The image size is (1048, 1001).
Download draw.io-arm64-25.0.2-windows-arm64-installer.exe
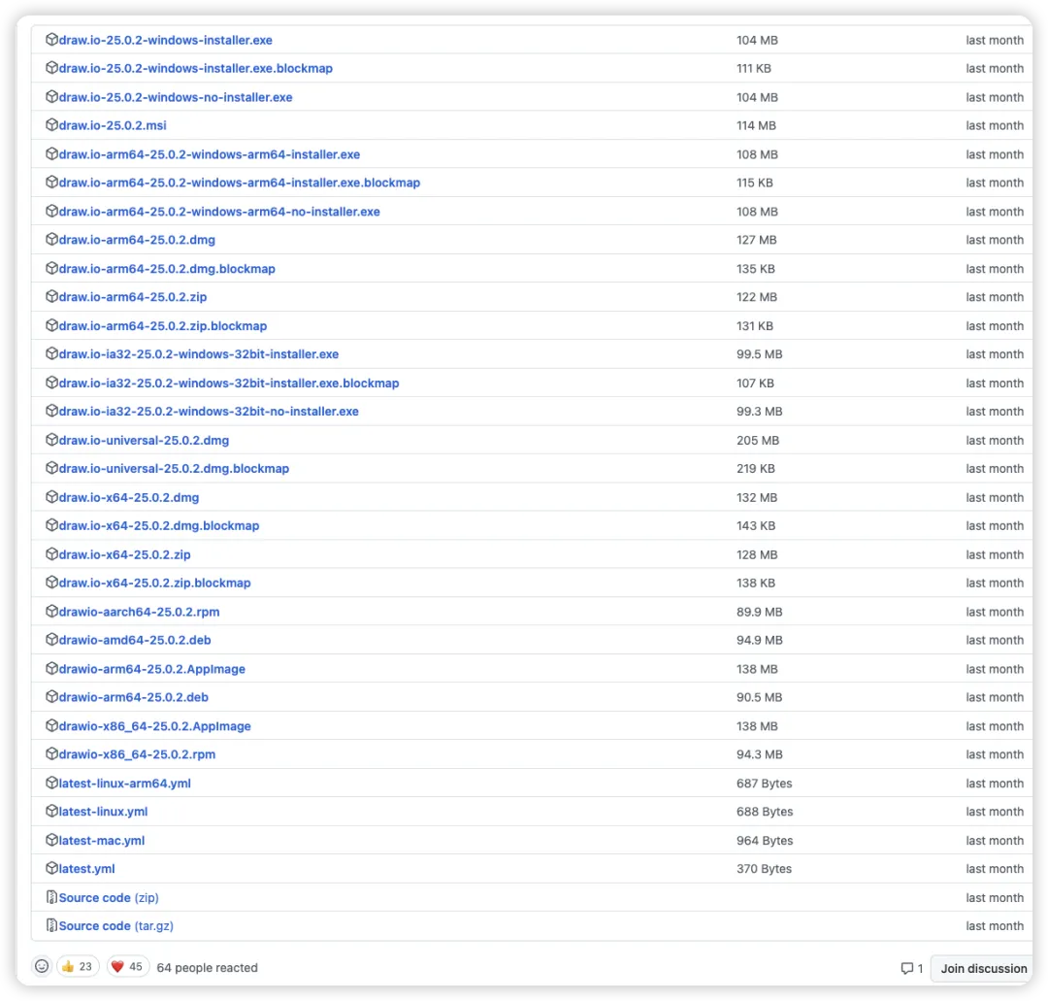[210, 154]
